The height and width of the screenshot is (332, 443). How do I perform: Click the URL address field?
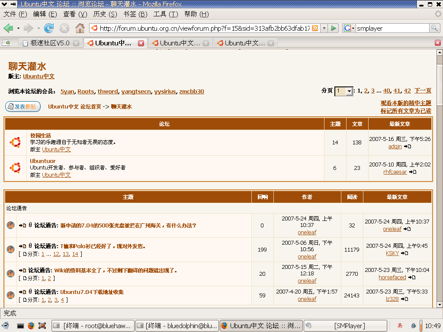point(204,28)
